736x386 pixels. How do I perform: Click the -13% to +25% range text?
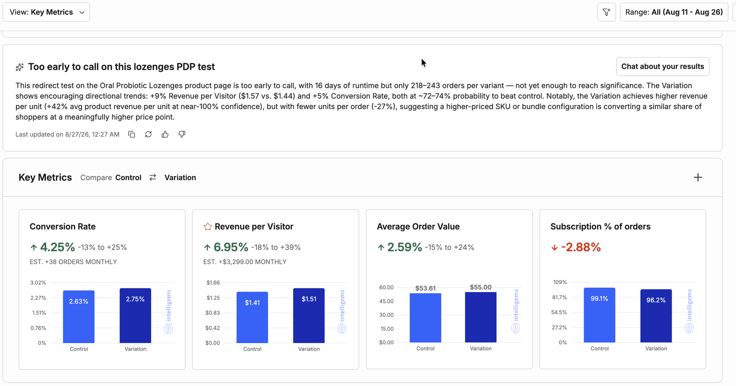pyautogui.click(x=102, y=247)
